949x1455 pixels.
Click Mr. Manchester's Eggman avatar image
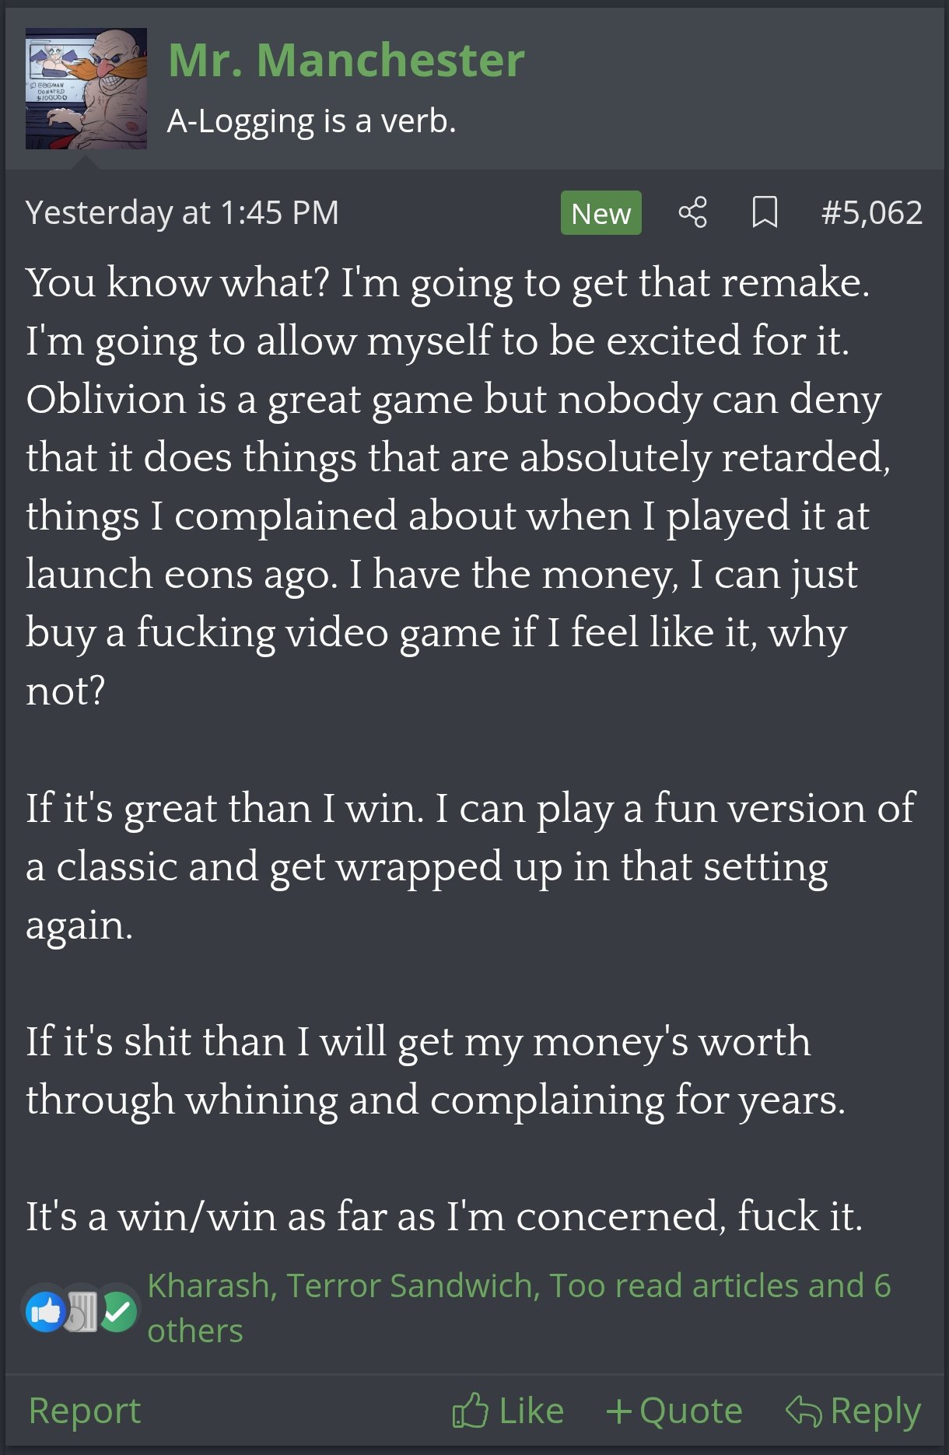click(86, 89)
